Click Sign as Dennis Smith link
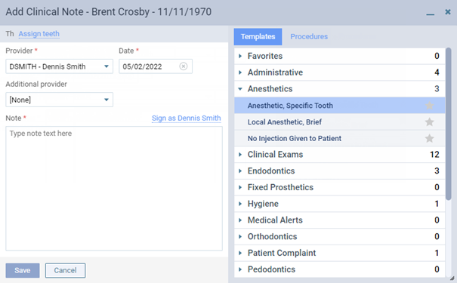Image resolution: width=457 pixels, height=283 pixels. pos(187,118)
